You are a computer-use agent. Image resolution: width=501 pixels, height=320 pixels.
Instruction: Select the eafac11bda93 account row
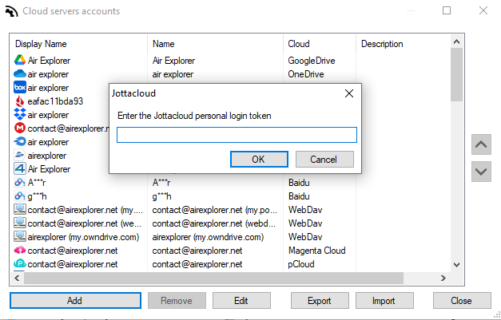[55, 101]
